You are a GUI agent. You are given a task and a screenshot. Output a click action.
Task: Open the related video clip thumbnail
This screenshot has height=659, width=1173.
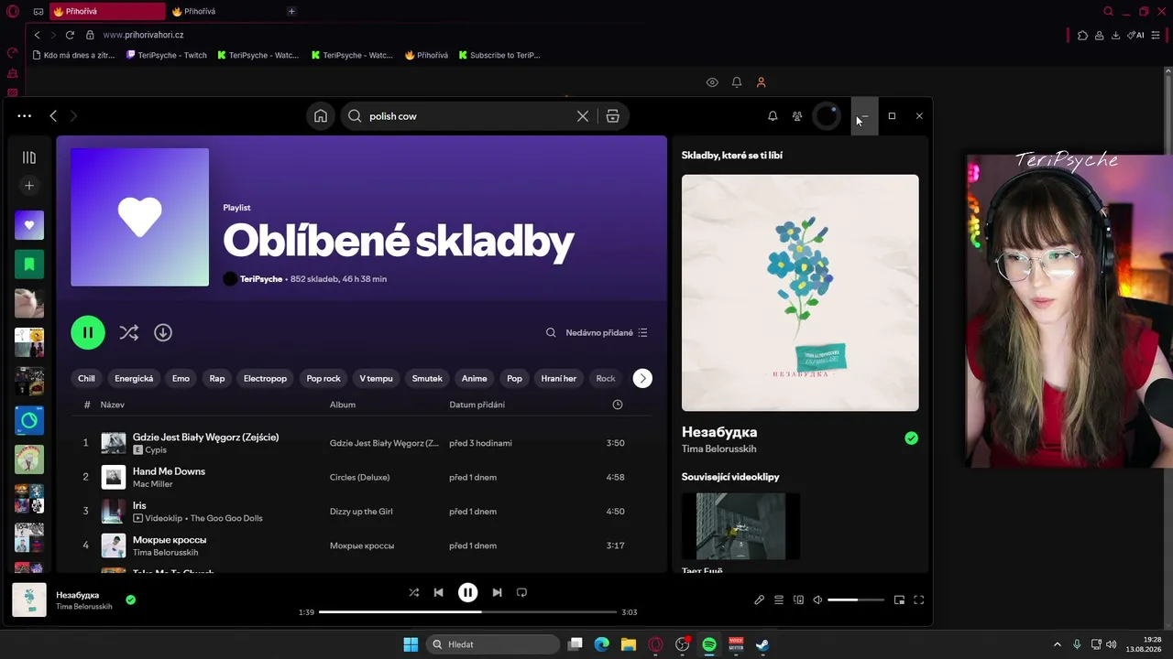(x=741, y=526)
